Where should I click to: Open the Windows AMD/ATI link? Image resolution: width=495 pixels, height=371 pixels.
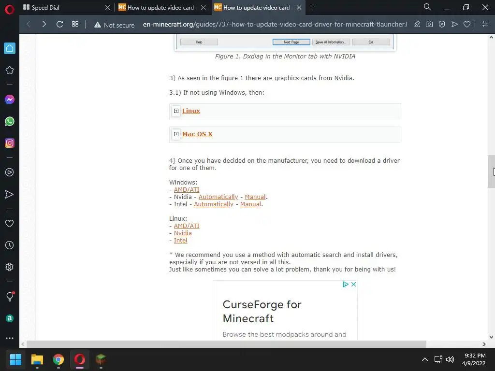(x=187, y=189)
